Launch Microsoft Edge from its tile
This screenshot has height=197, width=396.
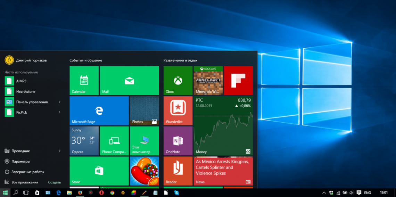click(99, 110)
